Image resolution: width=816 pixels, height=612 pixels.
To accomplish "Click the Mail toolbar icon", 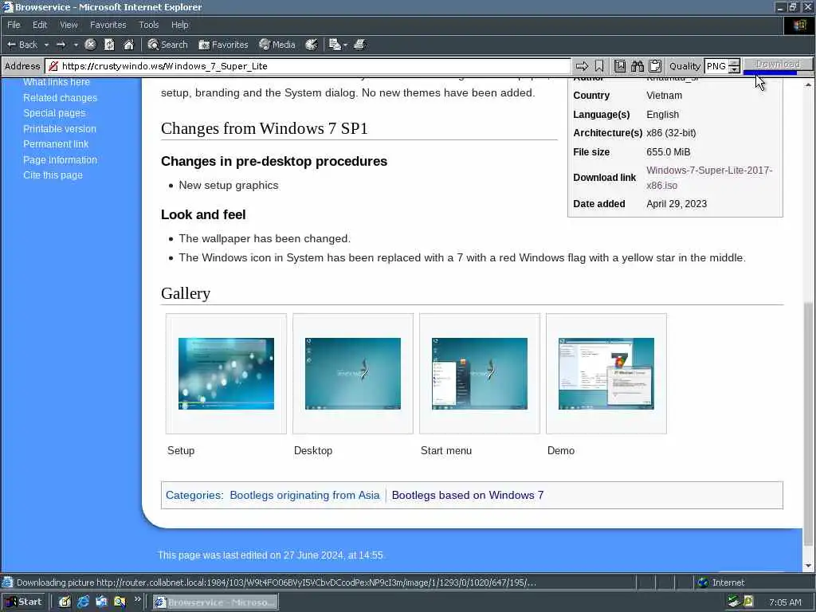I will pos(335,45).
